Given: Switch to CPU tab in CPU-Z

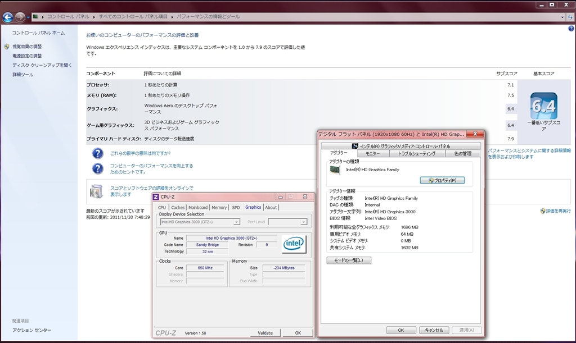Looking at the screenshot, I should click(x=162, y=207).
